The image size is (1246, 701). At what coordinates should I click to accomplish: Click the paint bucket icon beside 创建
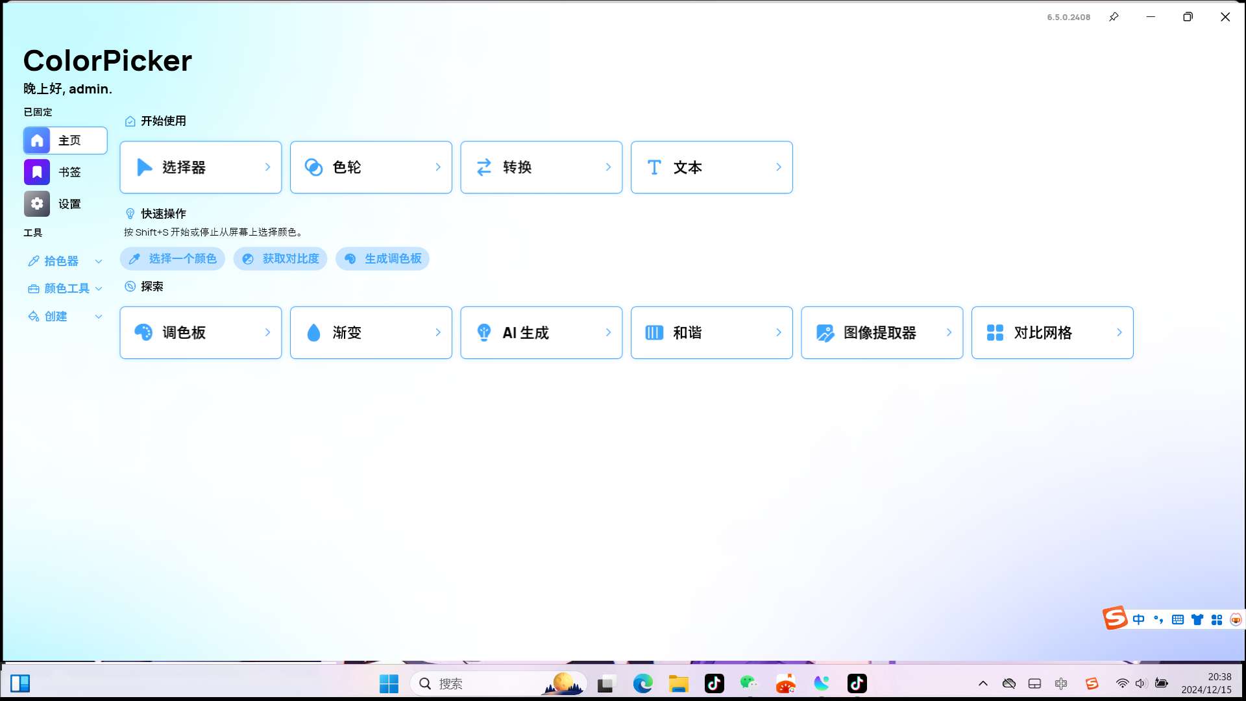tap(34, 316)
